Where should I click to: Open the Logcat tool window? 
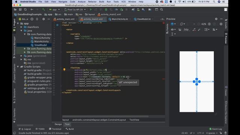tap(25, 129)
